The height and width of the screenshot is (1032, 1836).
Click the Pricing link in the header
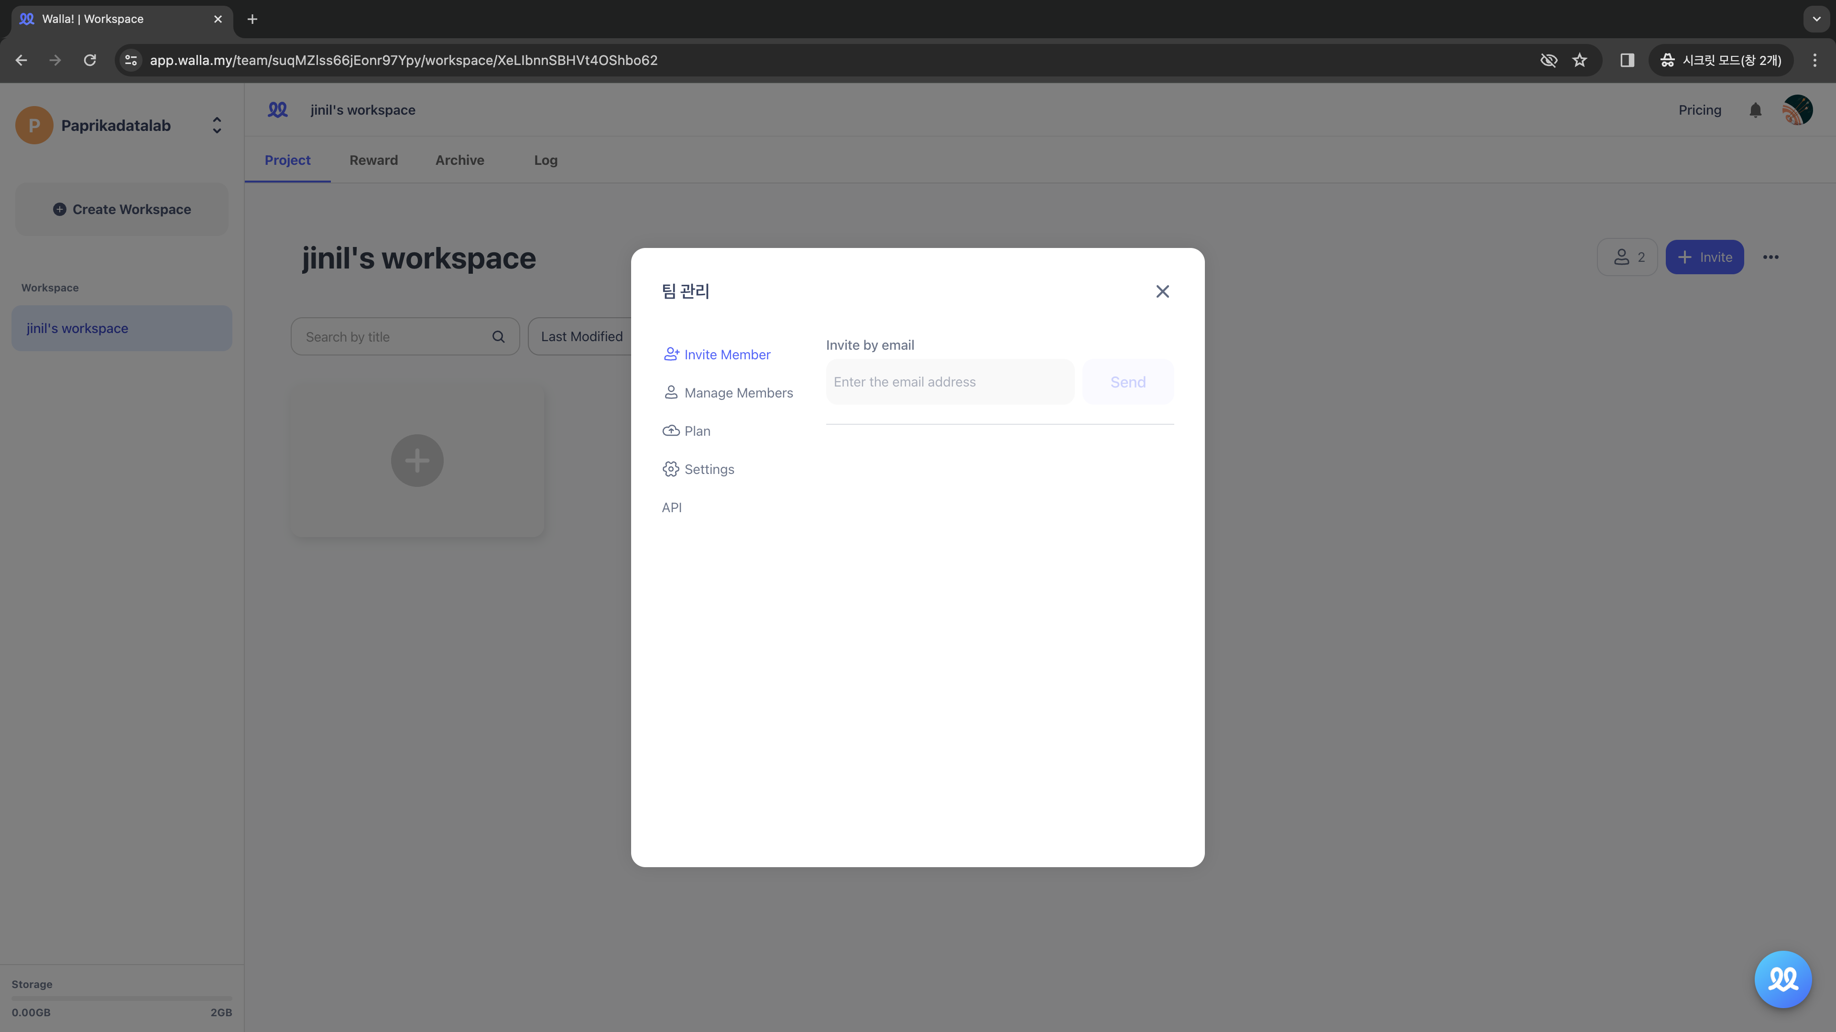pos(1699,110)
